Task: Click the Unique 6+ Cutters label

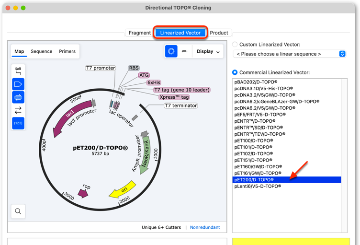Action: coord(161,227)
